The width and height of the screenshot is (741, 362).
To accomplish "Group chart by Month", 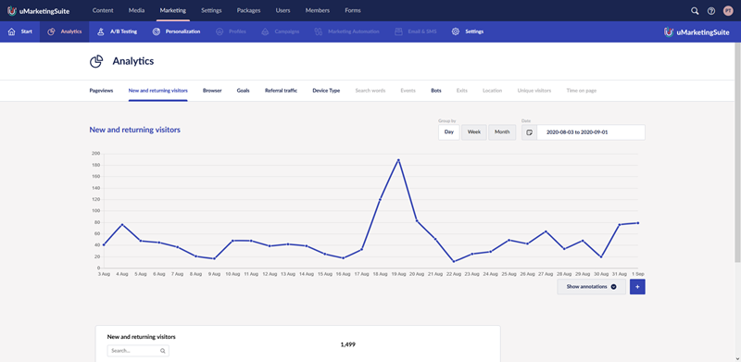I will pos(502,132).
